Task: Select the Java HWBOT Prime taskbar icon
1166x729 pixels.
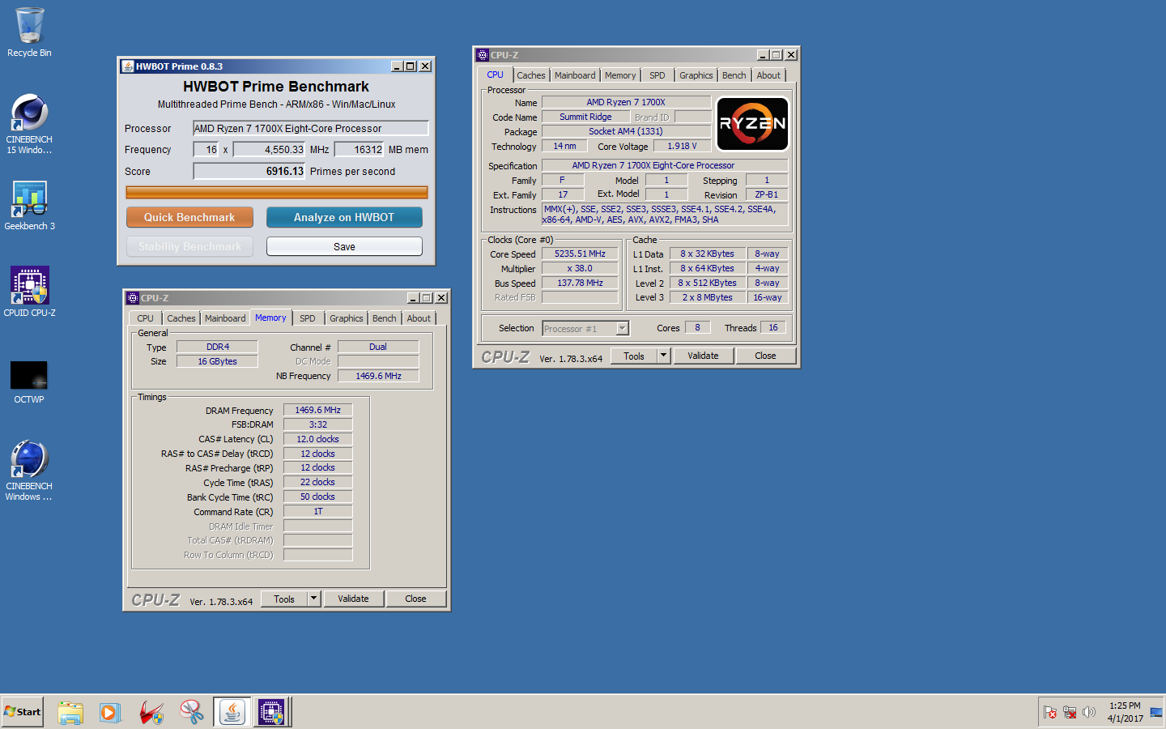Action: click(232, 712)
